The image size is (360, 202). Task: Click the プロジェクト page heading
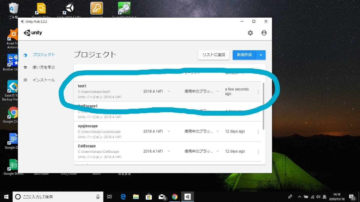[95, 54]
